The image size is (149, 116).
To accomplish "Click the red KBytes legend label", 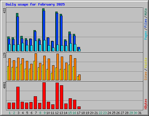I will (146, 104).
